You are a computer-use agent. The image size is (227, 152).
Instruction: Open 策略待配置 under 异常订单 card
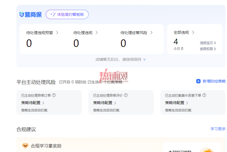click(x=33, y=103)
